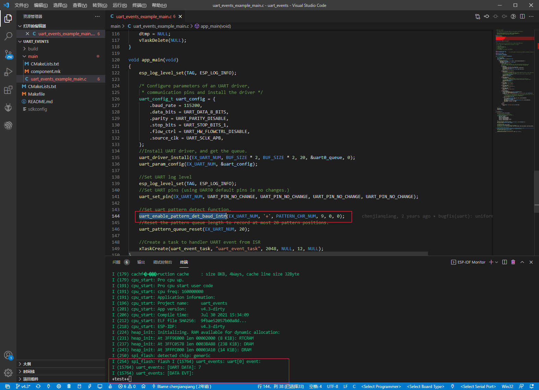The width and height of the screenshot is (539, 390).
Task: Open changes with compare icon in editor toolbar
Action: 478,16
